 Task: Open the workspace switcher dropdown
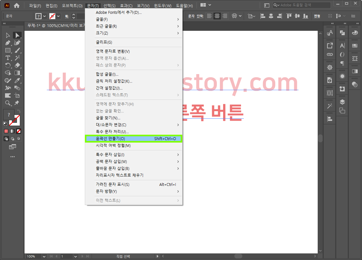coord(210,5)
